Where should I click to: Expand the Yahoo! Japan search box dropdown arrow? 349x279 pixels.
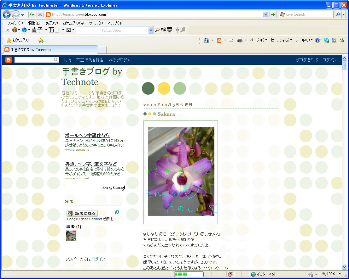point(151,31)
